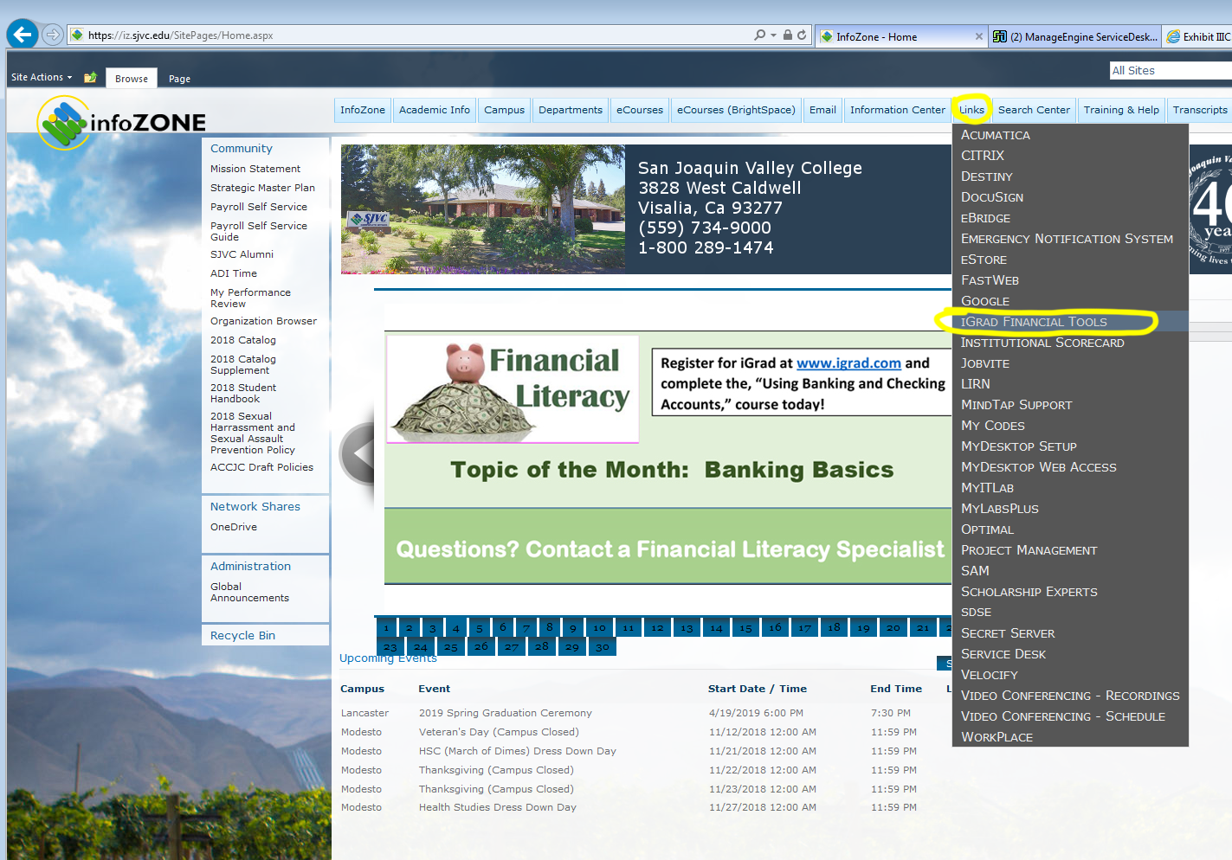Click the slideshow previous arrow button
Screen dimensions: 1232x860
click(358, 453)
